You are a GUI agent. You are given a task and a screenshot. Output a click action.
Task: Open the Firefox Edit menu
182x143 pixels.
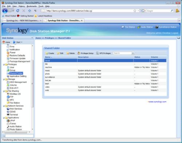(9, 6)
